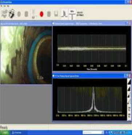Click the text-labeled button at toolbar end
The image size is (132, 135).
tap(80, 14)
